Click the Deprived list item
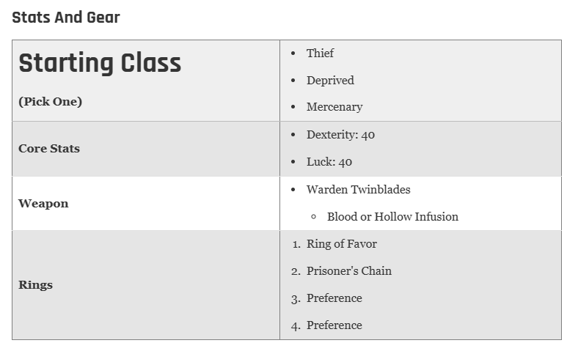 click(330, 80)
